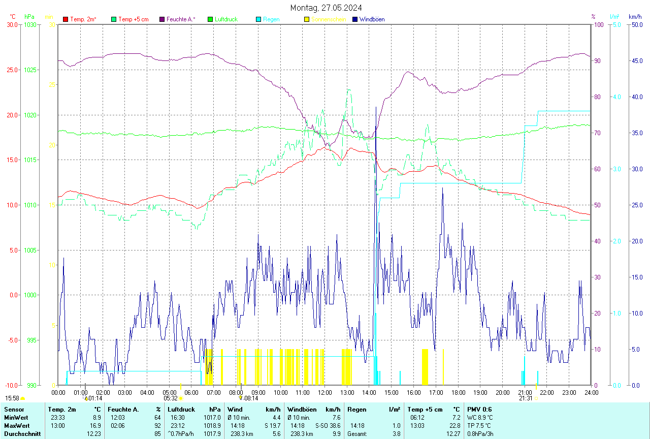The width and height of the screenshot is (650, 439).
Task: Click the 12:00 time axis label
Action: coord(324,392)
